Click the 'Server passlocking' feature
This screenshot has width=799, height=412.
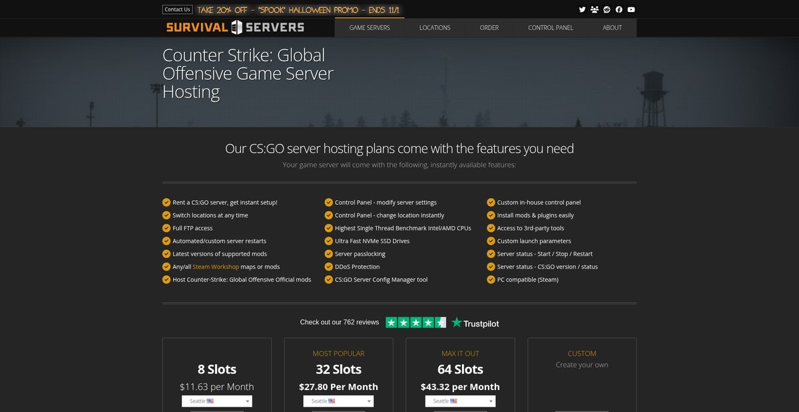360,254
